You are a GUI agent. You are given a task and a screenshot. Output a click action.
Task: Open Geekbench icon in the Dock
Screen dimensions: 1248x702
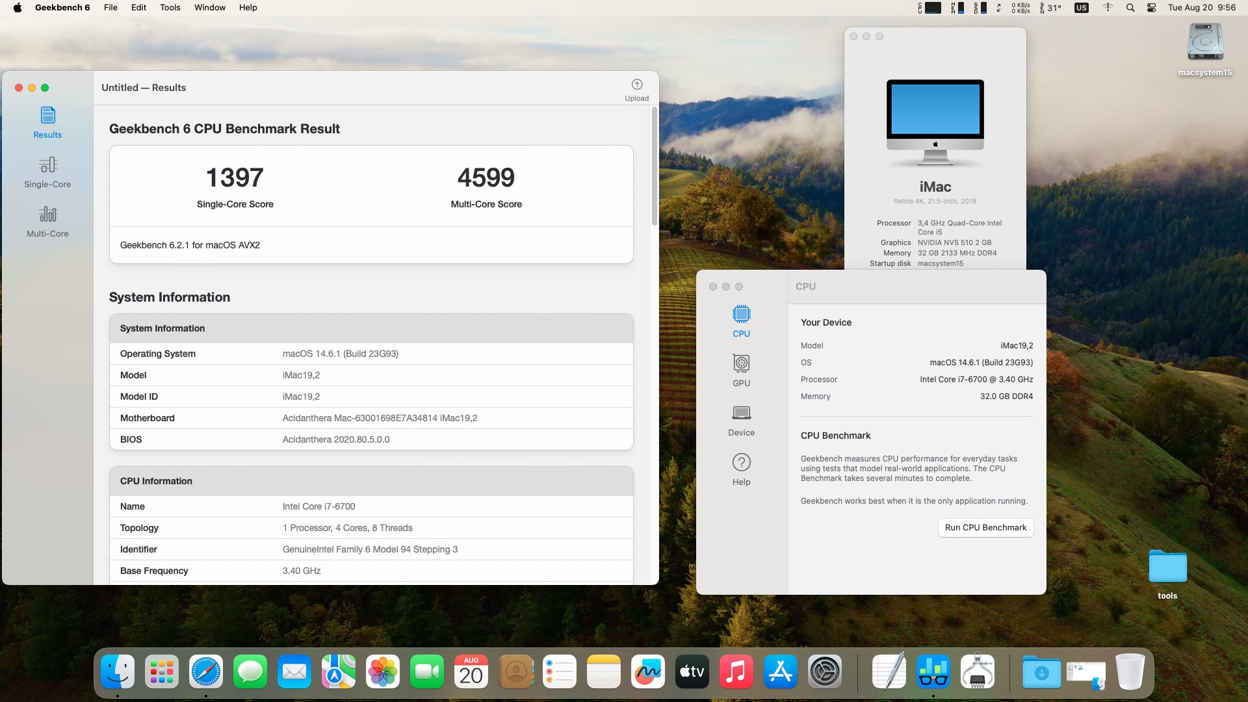click(933, 671)
